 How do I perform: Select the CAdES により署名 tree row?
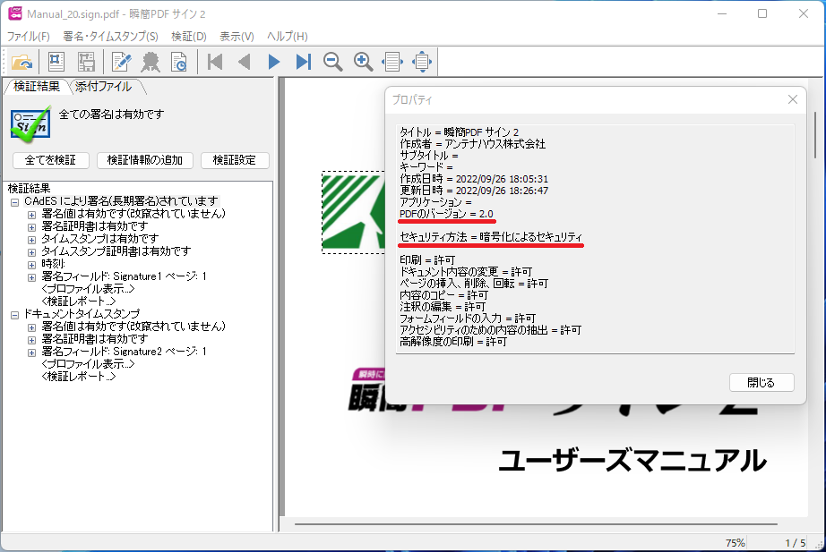pos(121,201)
